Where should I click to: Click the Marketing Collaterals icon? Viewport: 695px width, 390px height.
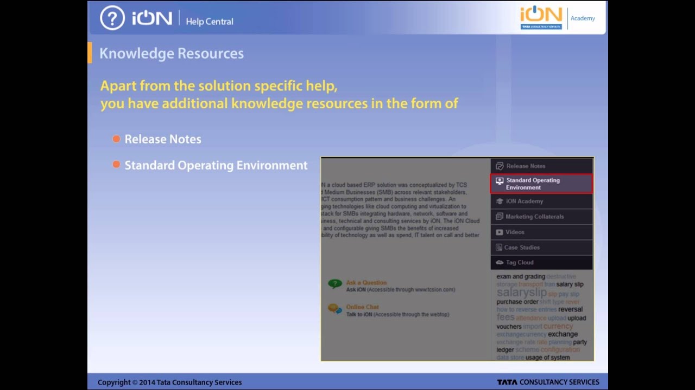[500, 216]
